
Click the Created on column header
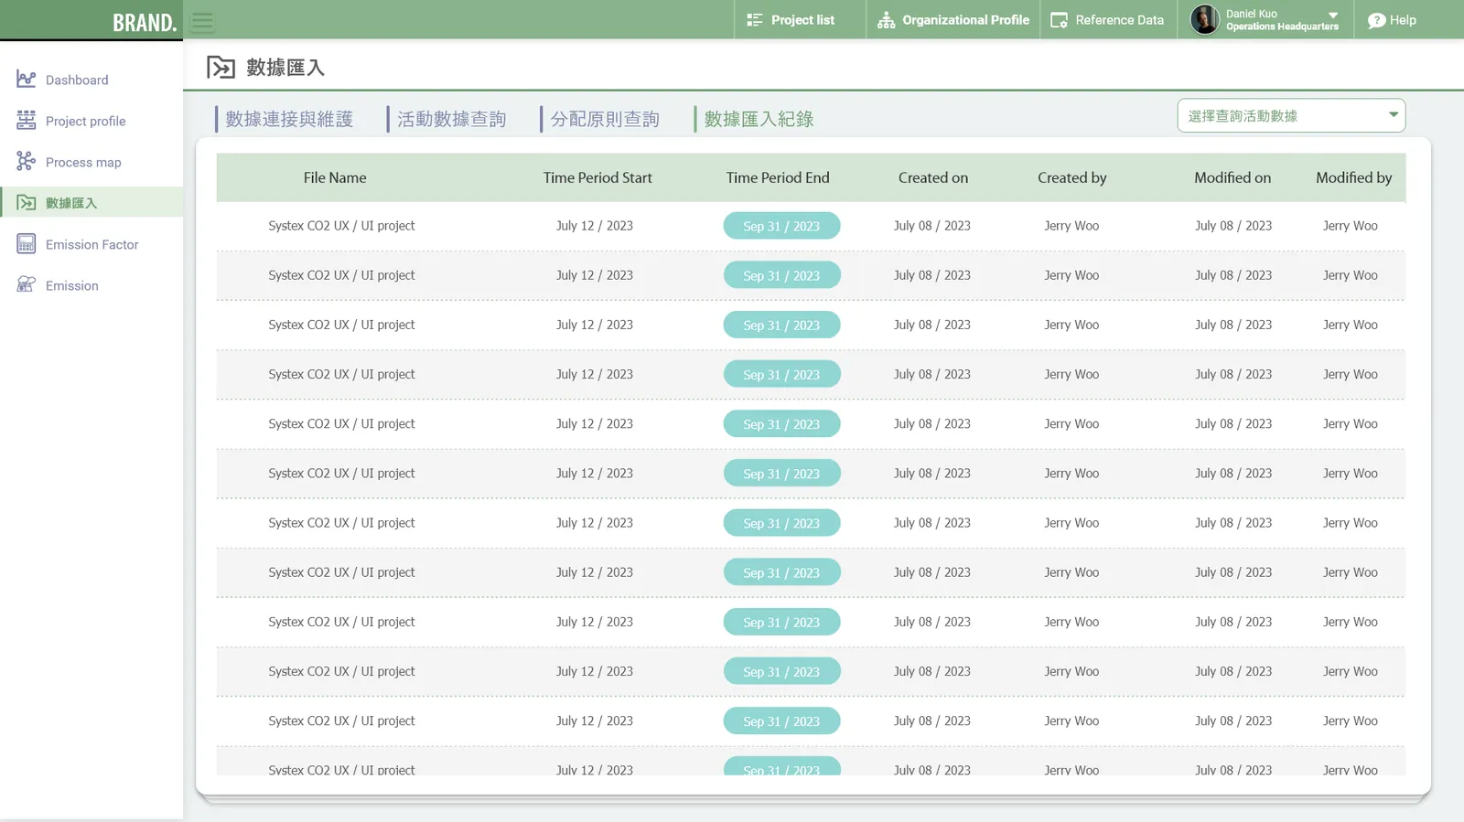pos(933,177)
